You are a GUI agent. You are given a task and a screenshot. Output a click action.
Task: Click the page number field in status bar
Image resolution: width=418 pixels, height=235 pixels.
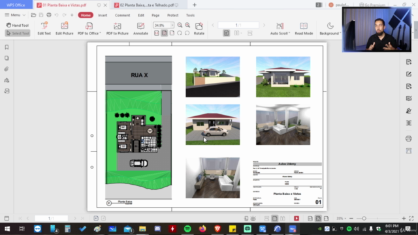[x=51, y=219]
